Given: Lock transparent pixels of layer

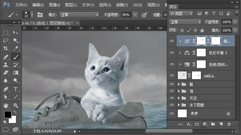Looking at the screenshot, I should click(x=182, y=30).
